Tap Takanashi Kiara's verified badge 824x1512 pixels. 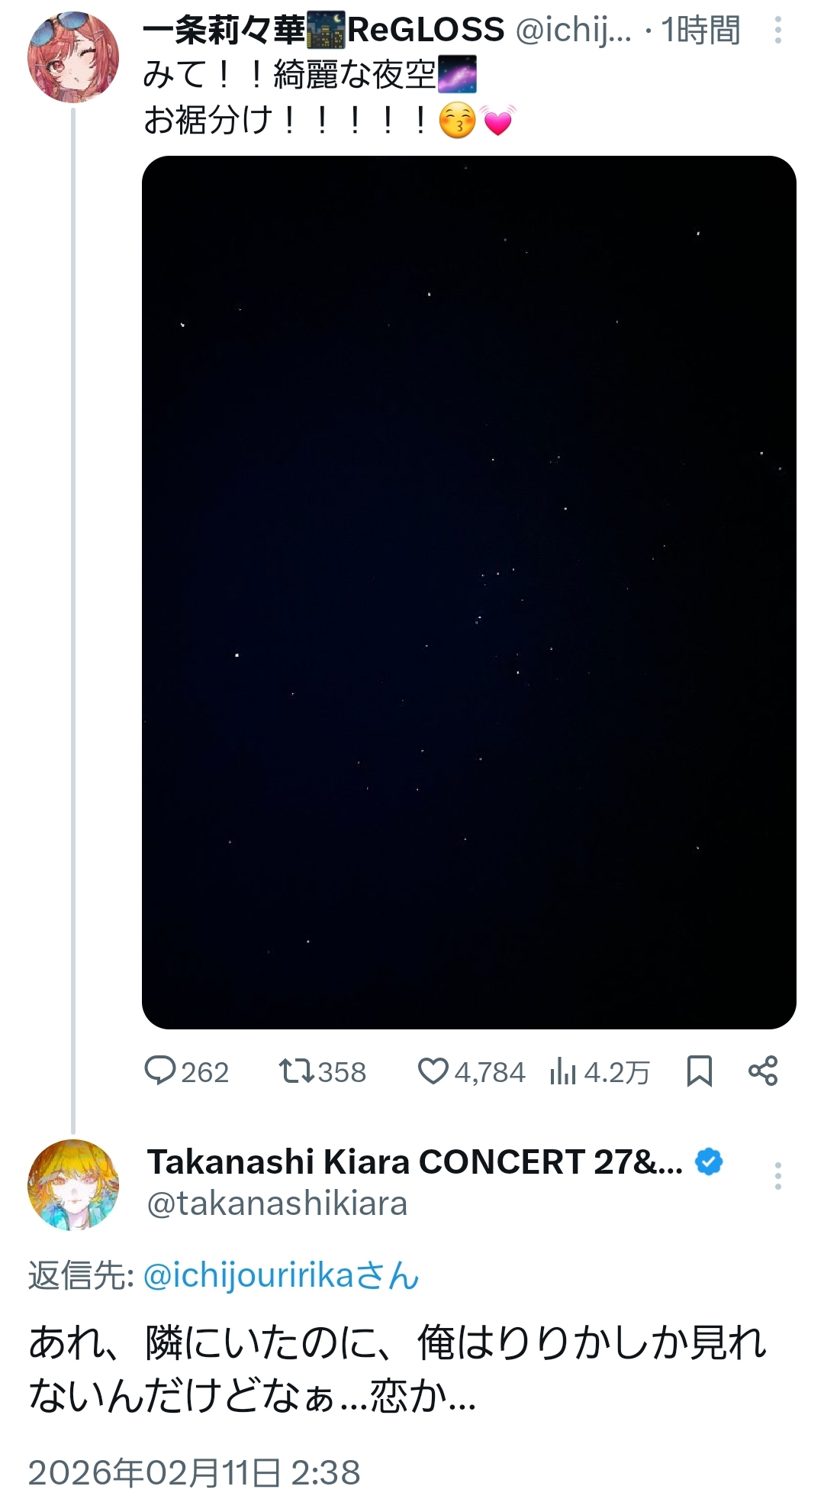709,1161
